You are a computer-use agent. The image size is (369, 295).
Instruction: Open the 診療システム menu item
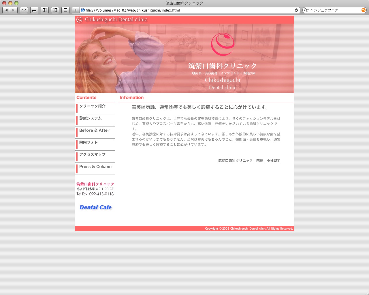click(91, 118)
